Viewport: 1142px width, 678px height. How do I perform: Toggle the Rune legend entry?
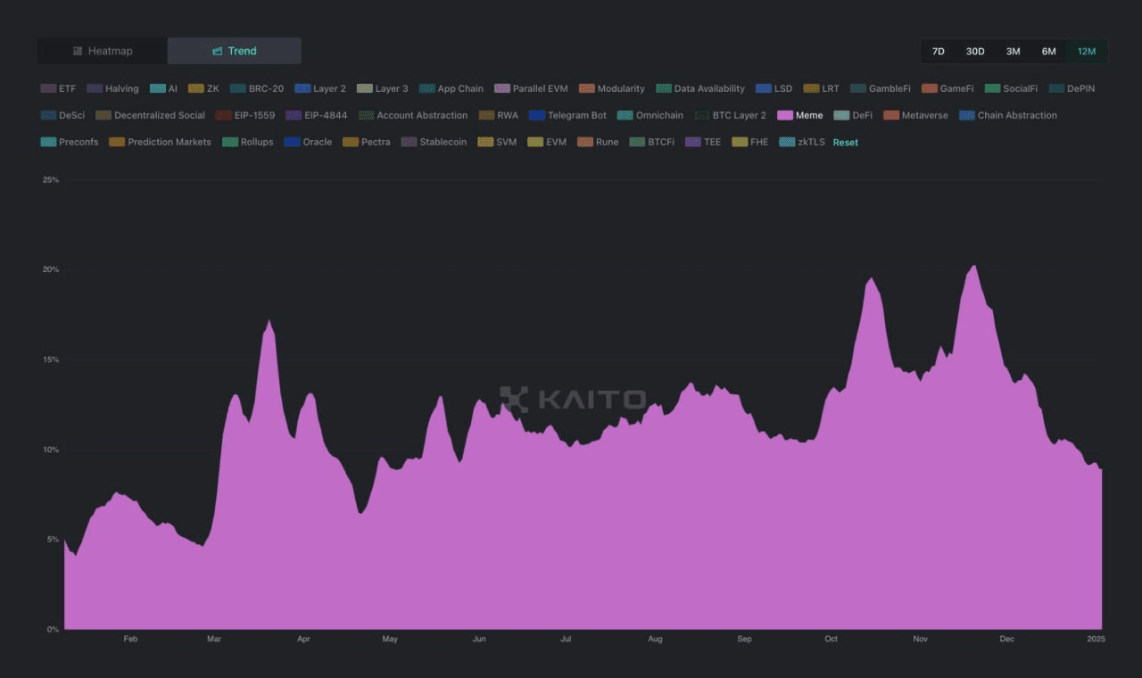pos(598,142)
